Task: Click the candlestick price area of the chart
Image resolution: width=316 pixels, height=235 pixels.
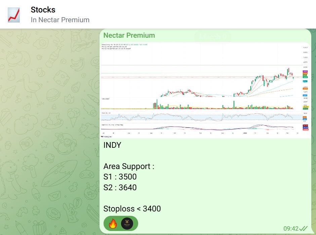Action: pyautogui.click(x=202, y=77)
